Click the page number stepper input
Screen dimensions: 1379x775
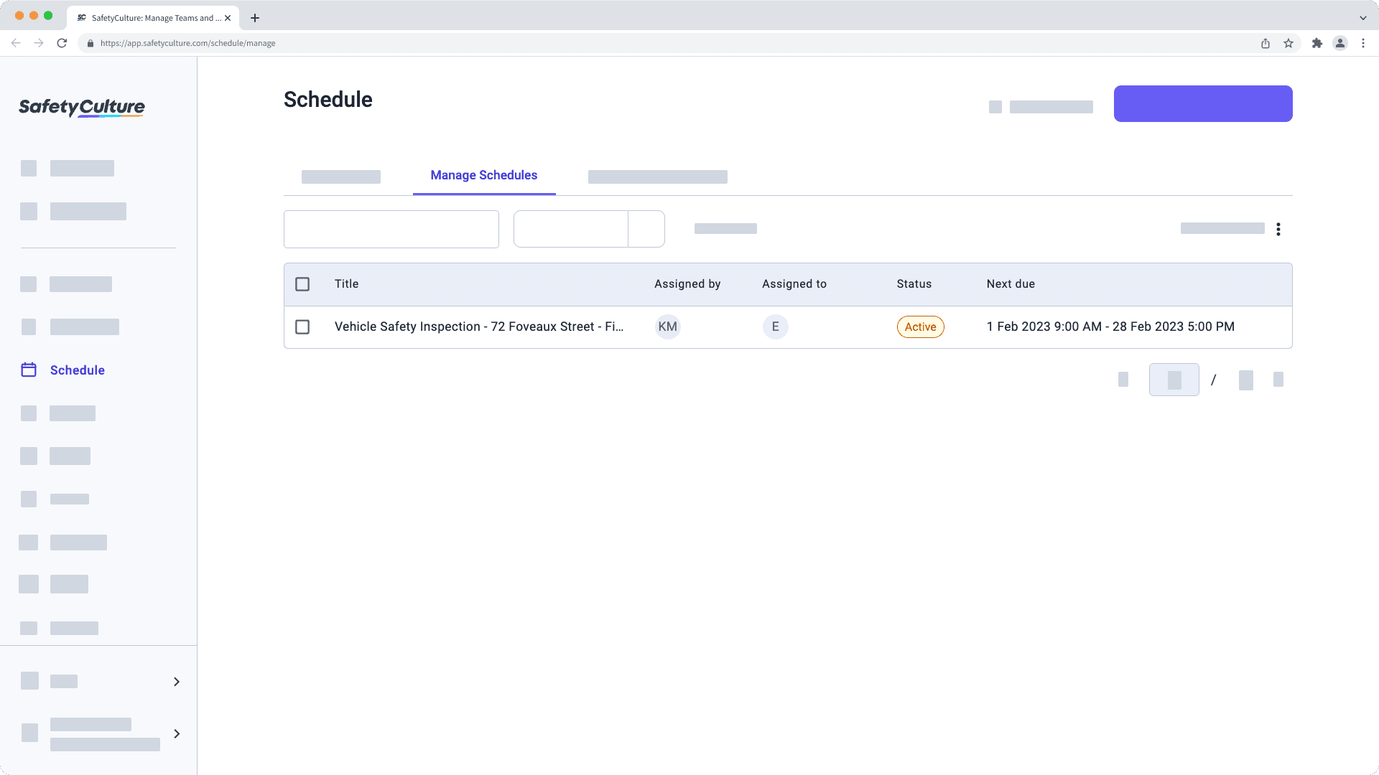point(1174,378)
